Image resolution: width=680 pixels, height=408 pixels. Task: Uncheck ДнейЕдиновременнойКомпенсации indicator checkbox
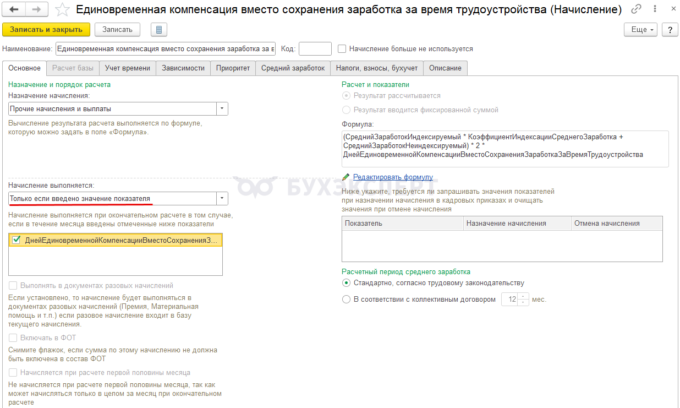pos(17,240)
